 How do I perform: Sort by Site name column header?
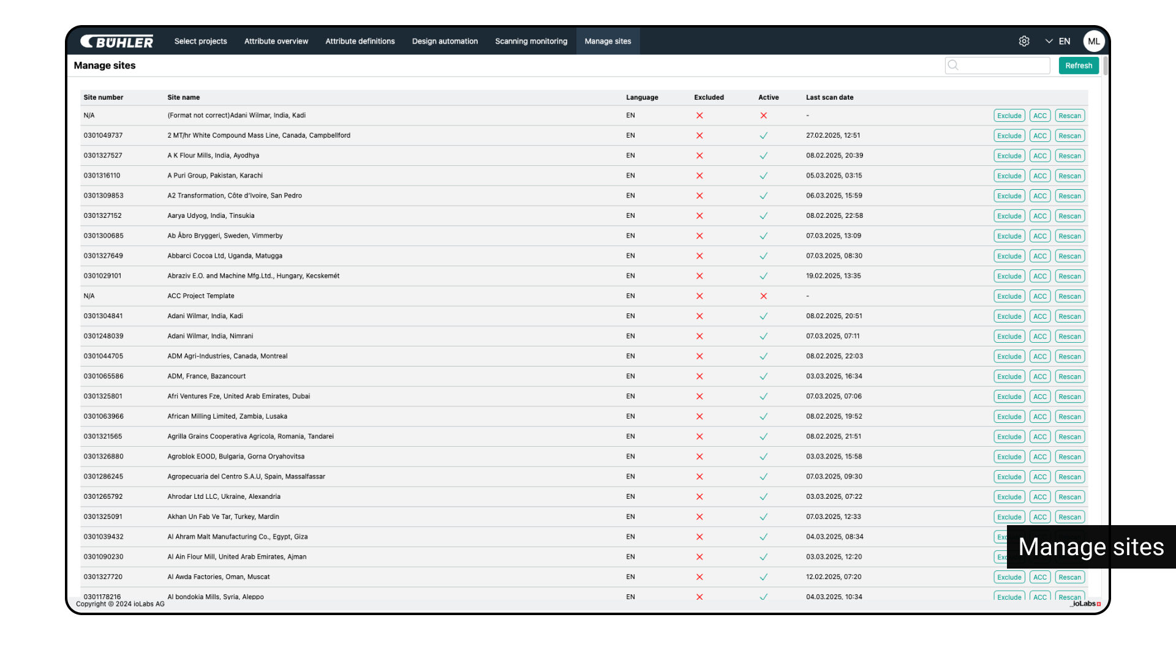[x=183, y=97]
